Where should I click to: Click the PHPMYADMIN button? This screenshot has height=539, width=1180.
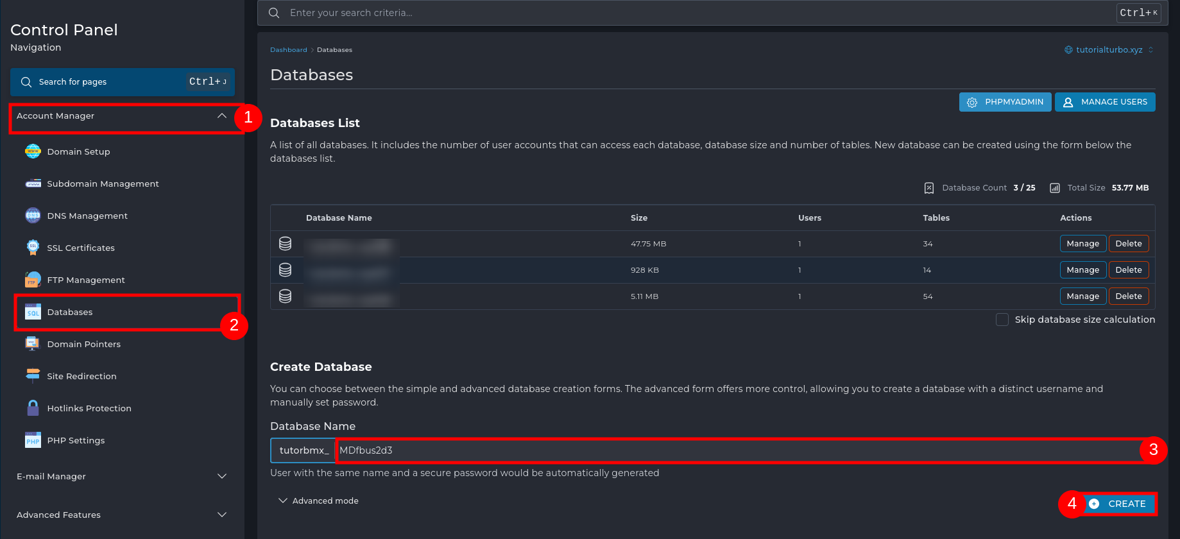[1005, 102]
